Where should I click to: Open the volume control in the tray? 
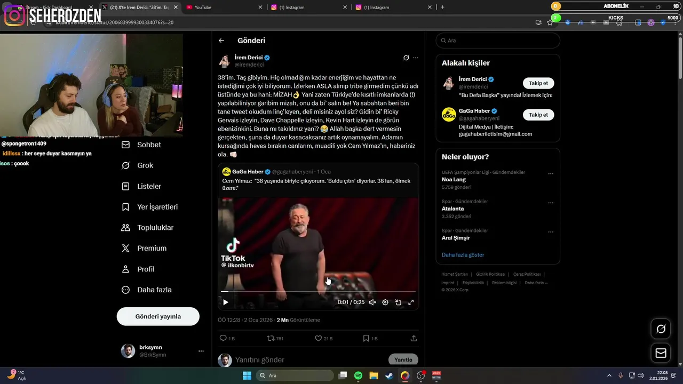pos(640,375)
